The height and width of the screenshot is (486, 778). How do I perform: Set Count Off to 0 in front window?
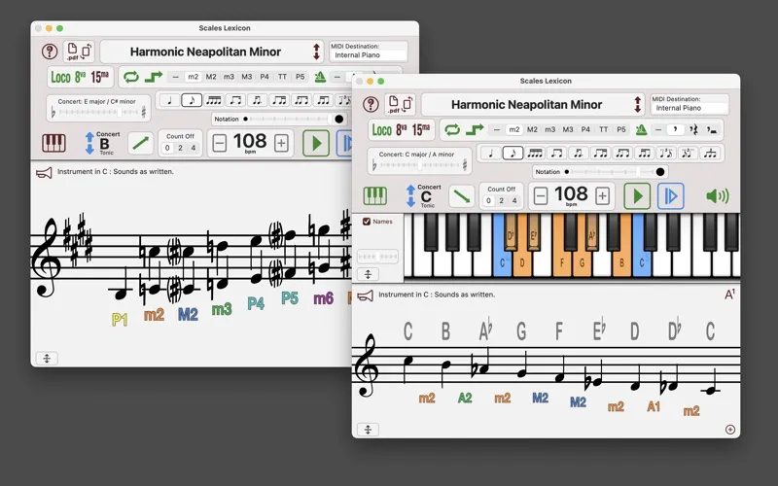coord(488,200)
